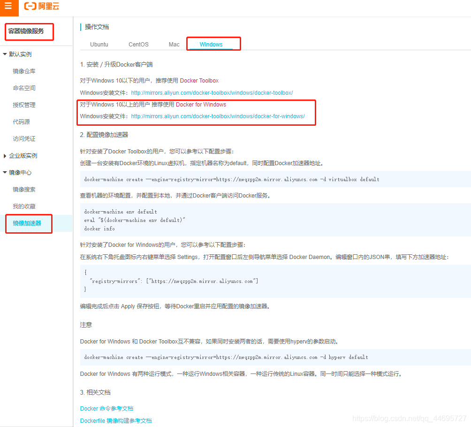Click the 企业版实例 section label
The width and height of the screenshot is (471, 427).
[x=23, y=156]
